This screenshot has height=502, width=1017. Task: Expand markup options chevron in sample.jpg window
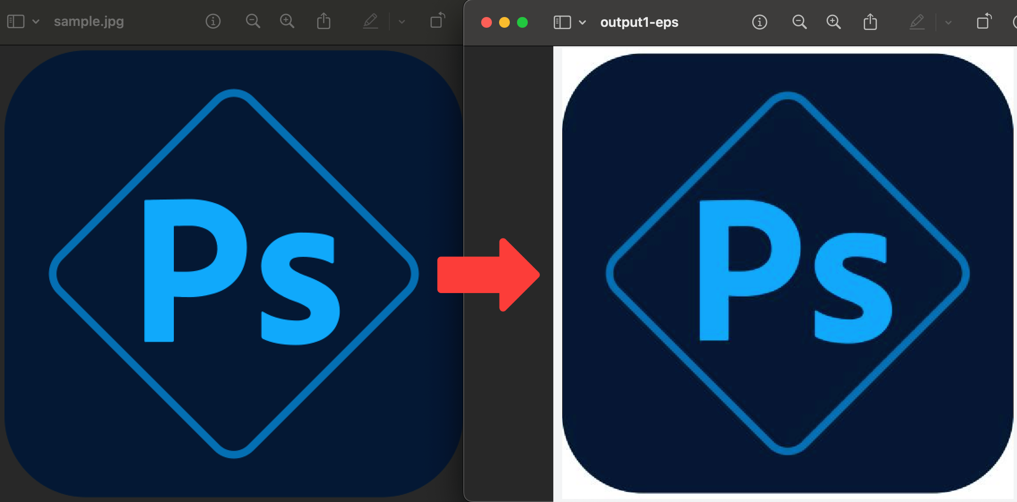click(x=402, y=21)
